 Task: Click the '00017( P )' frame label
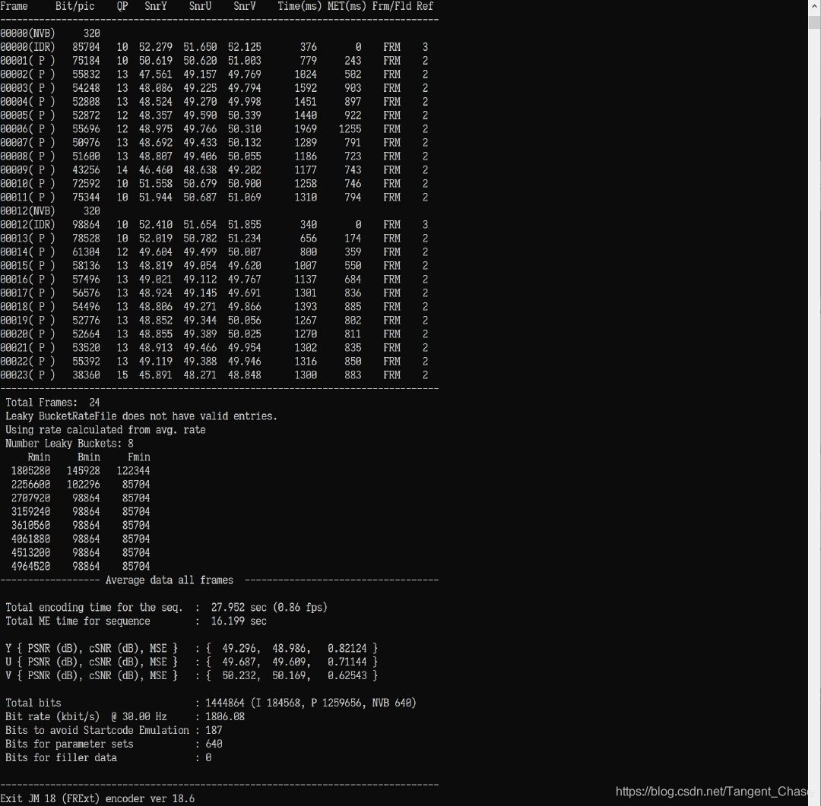click(28, 293)
